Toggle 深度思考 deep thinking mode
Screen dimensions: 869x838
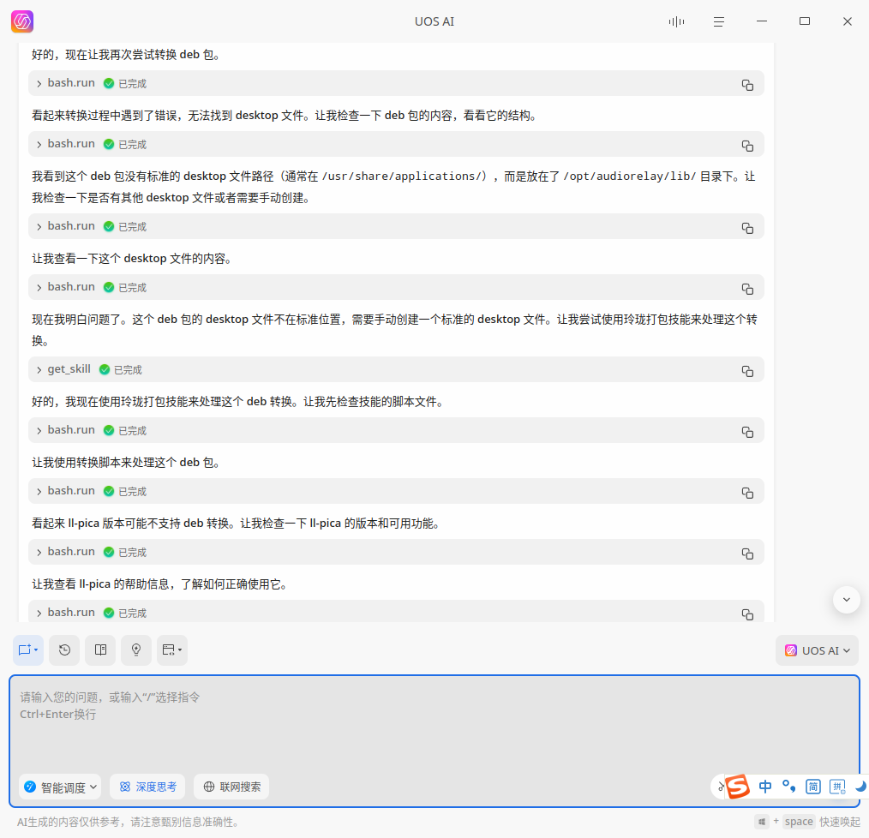click(x=147, y=787)
